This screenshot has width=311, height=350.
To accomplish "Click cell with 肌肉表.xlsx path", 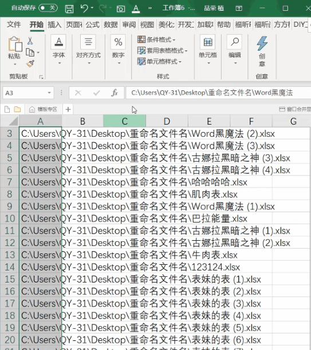I will (40, 194).
